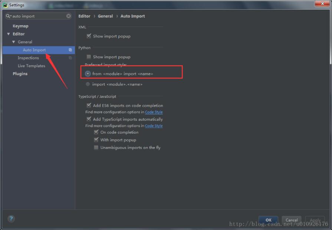Viewport: 332px width, 230px height.
Task: Clear the search field with the X icon
Action: [x=68, y=16]
